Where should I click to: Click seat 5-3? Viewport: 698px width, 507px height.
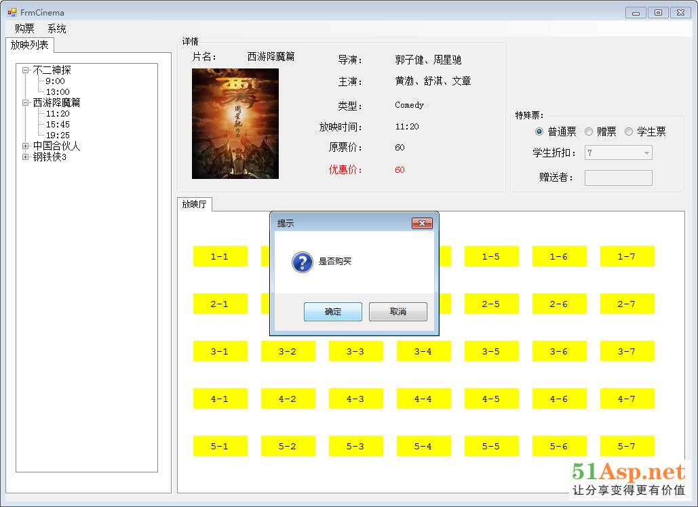coord(355,446)
